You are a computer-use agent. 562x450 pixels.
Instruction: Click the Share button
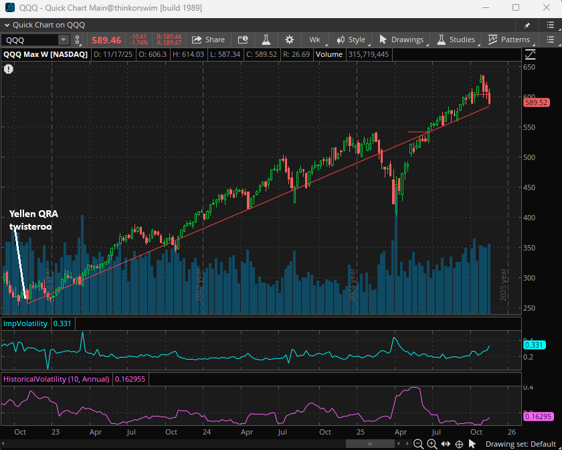click(208, 40)
